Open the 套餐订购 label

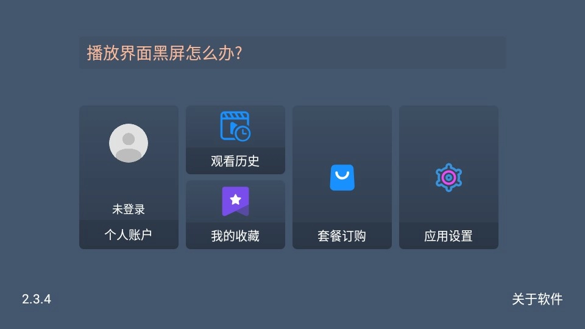pyautogui.click(x=342, y=236)
